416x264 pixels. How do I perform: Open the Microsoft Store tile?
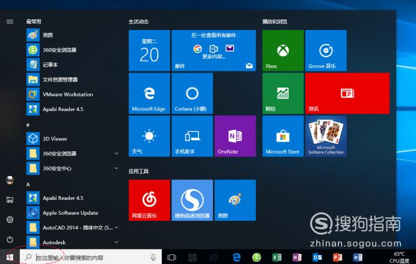(283, 136)
